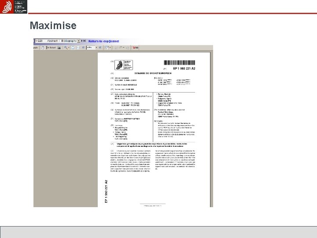Screen dimensions: 317x238
Task: Expand the dropdown arrow beside the page with arrow icon
Action: click(110, 48)
